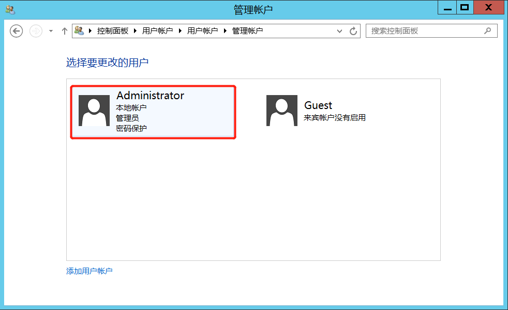The width and height of the screenshot is (508, 310).
Task: Expand the address bar history dropdown
Action: pyautogui.click(x=339, y=31)
